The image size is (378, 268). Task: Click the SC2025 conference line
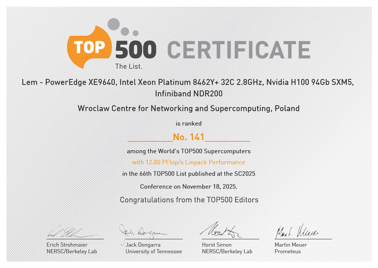click(x=189, y=173)
